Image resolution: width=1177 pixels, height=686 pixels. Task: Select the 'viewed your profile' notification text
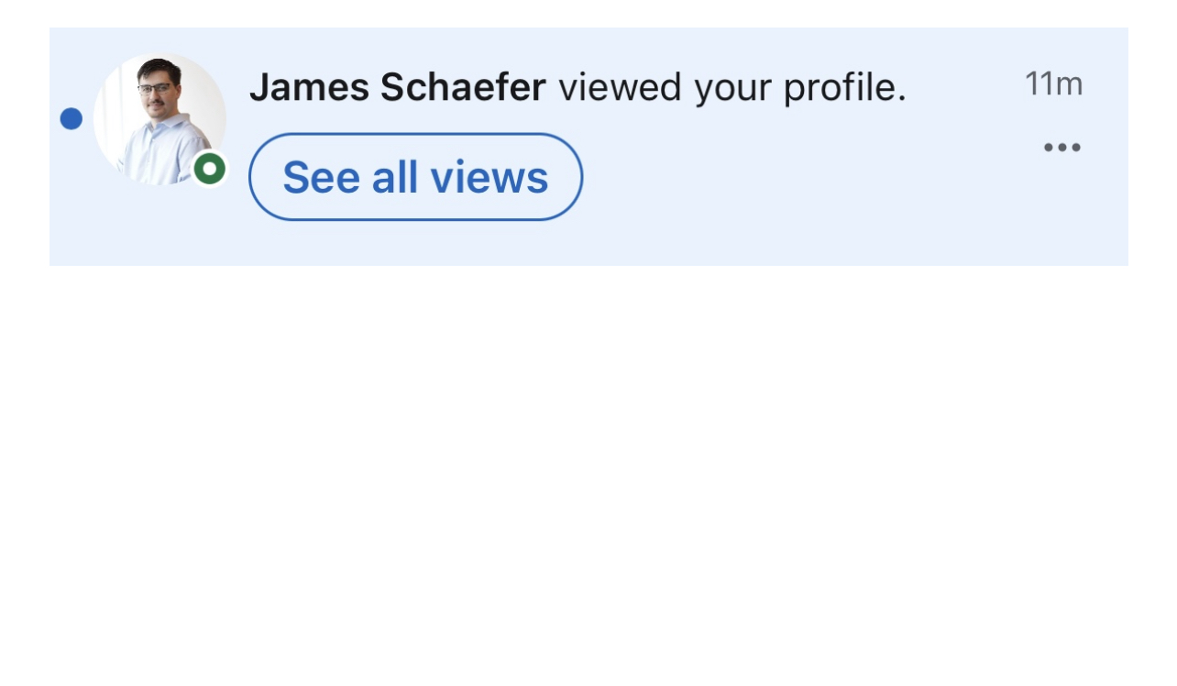(731, 88)
